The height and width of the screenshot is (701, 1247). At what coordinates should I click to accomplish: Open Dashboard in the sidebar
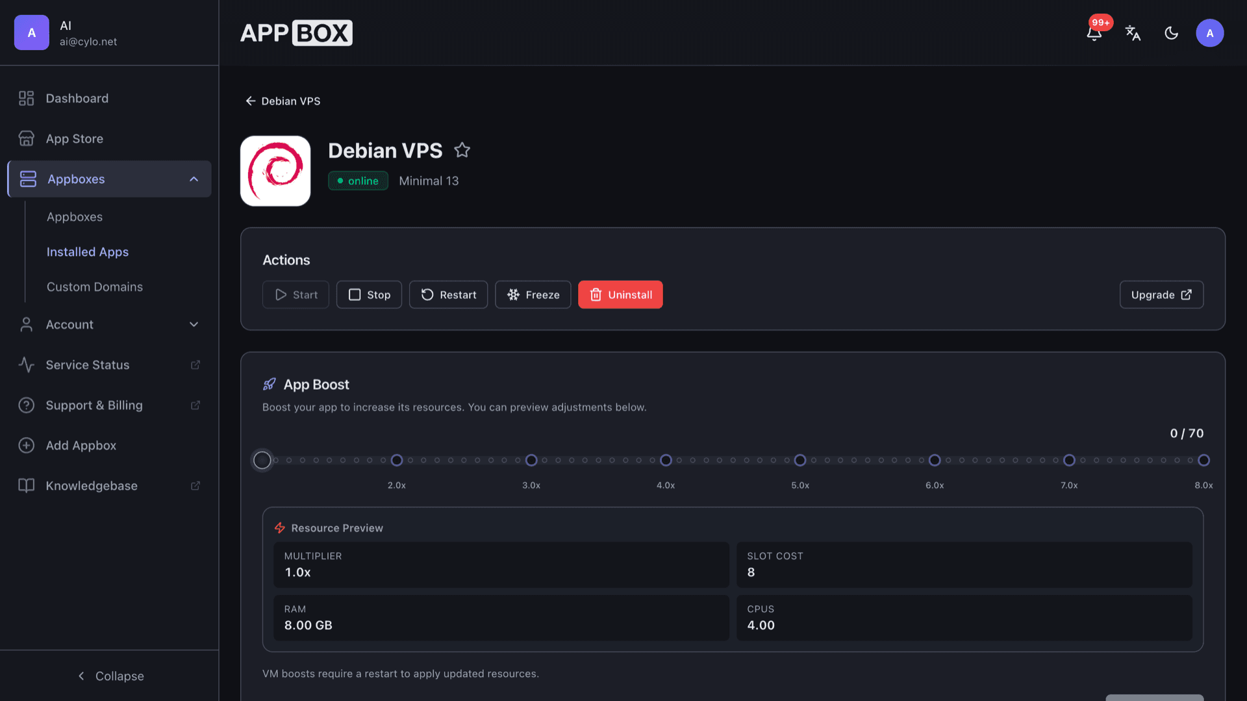tap(109, 98)
